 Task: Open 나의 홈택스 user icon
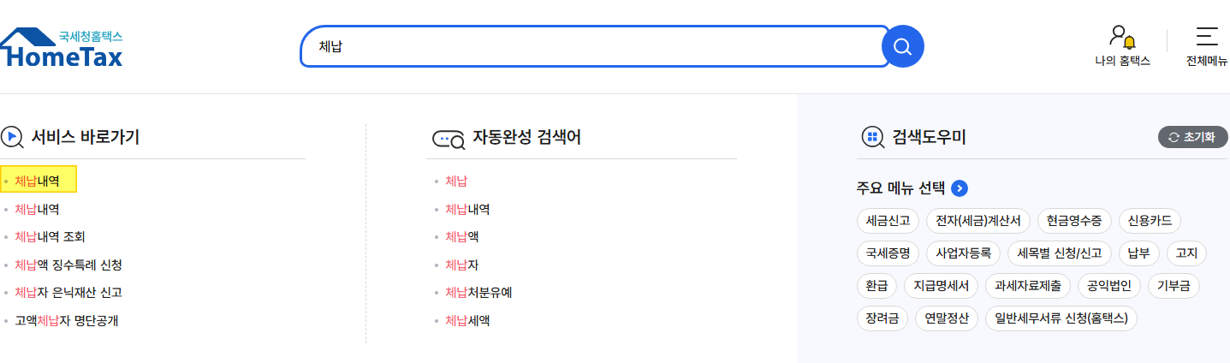click(1122, 37)
